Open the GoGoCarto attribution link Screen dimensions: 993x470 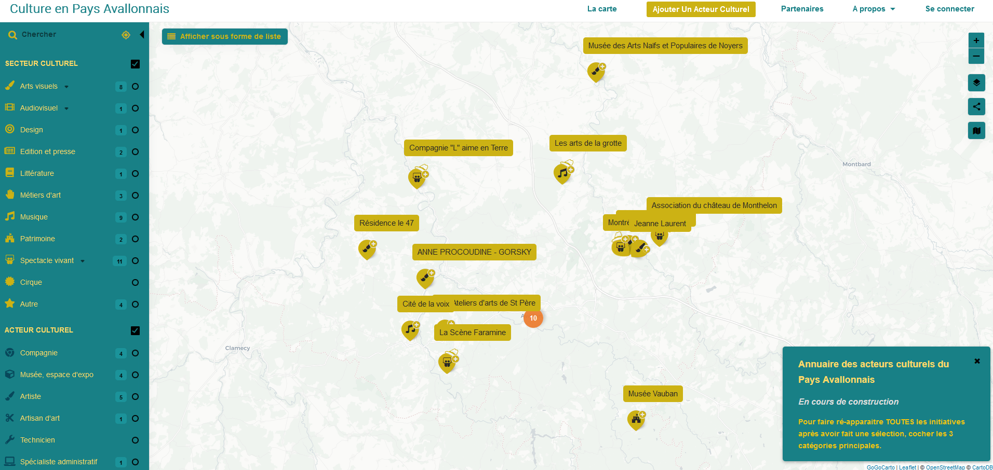point(880,467)
